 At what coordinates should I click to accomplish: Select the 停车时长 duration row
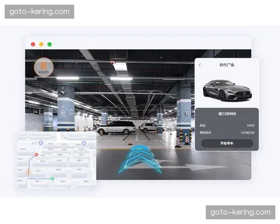point(227,133)
